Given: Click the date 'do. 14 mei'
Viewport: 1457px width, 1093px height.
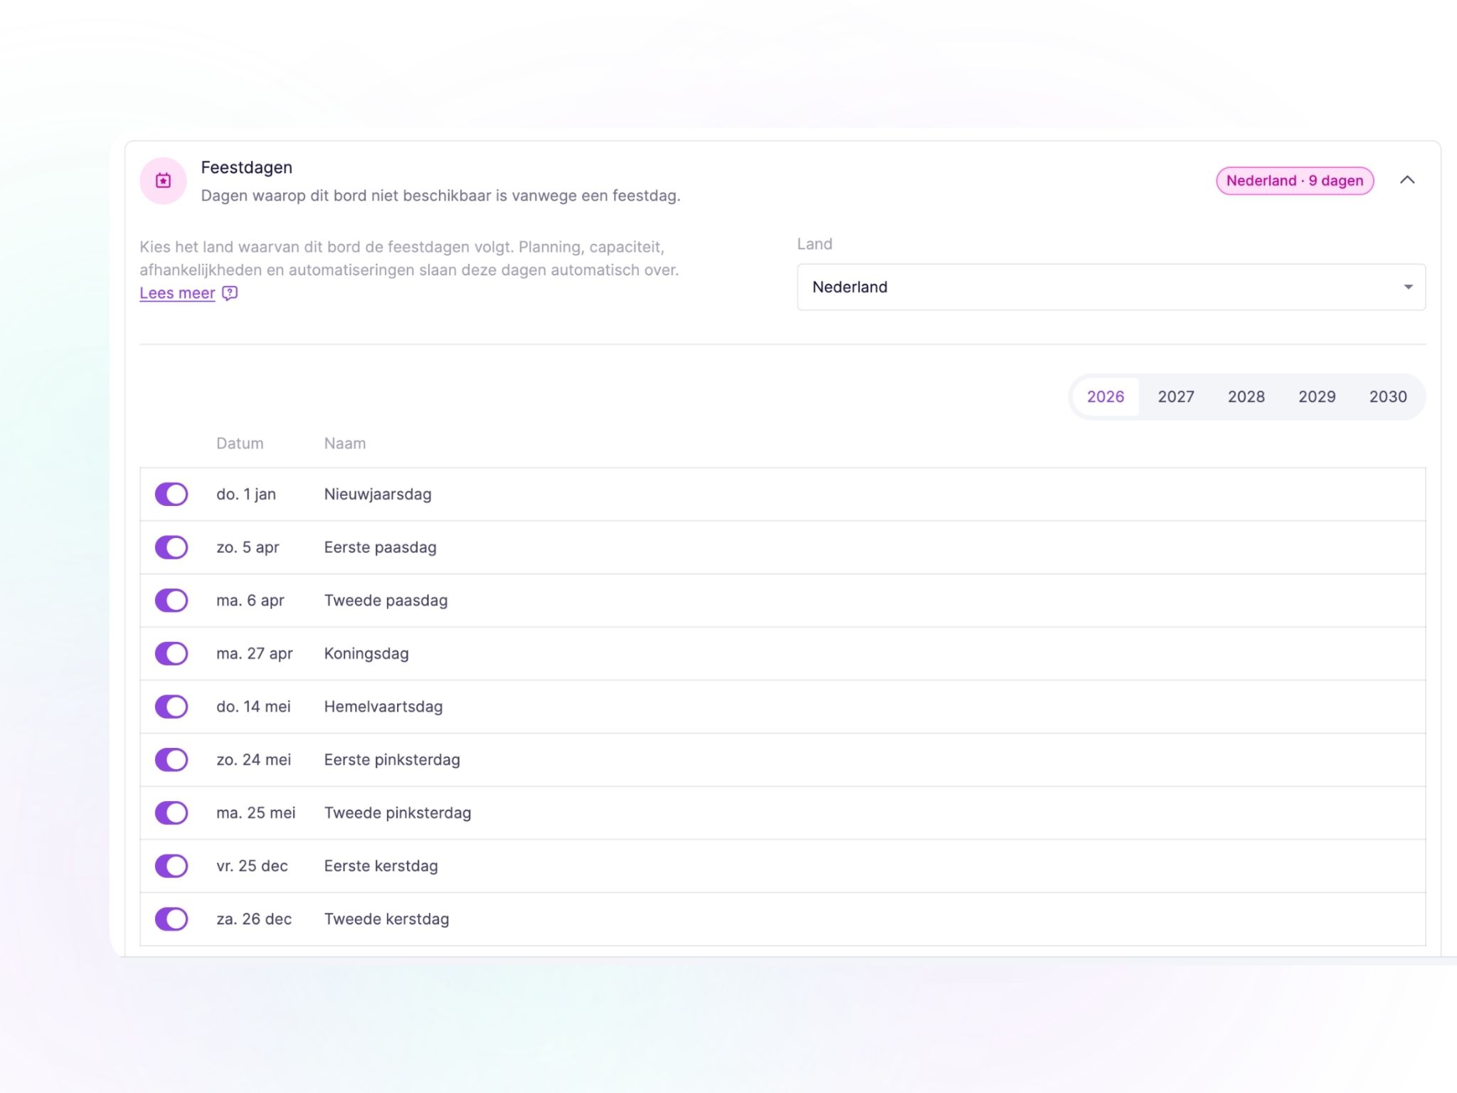Looking at the screenshot, I should (253, 707).
